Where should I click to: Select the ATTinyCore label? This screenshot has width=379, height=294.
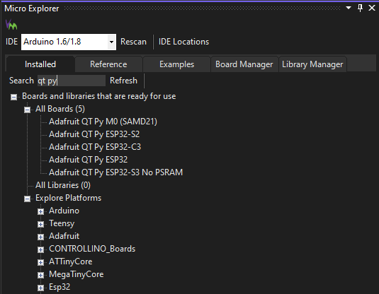point(71,261)
